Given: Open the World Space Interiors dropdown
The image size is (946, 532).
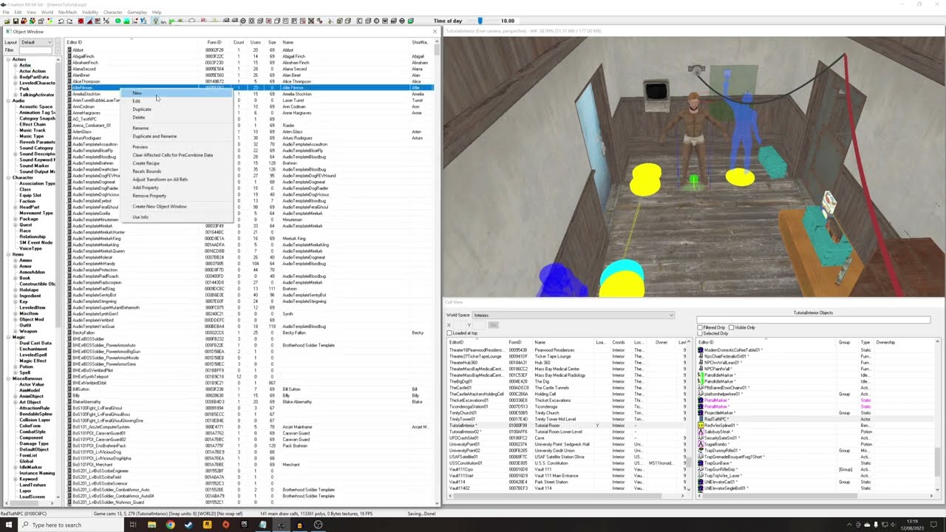Looking at the screenshot, I should click(x=573, y=316).
